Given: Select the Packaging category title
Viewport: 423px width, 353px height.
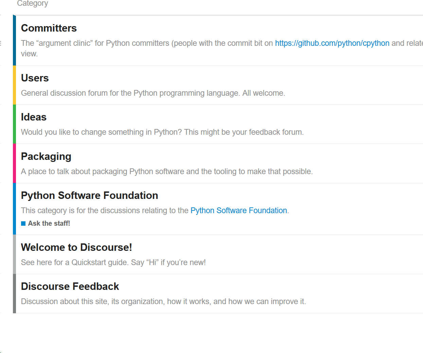Looking at the screenshot, I should click(46, 156).
